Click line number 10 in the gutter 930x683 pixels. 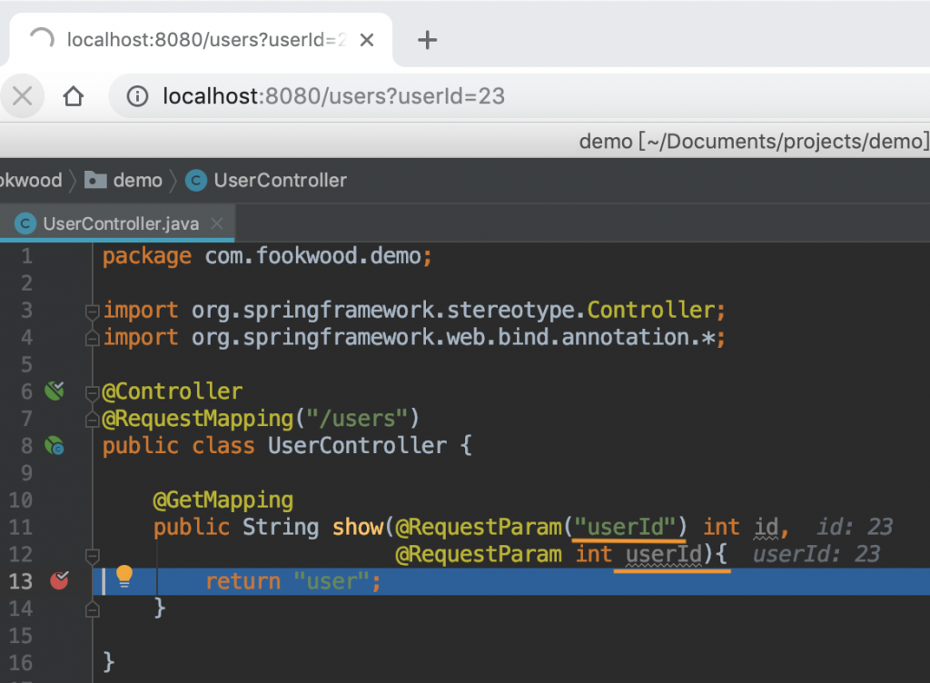coord(20,500)
